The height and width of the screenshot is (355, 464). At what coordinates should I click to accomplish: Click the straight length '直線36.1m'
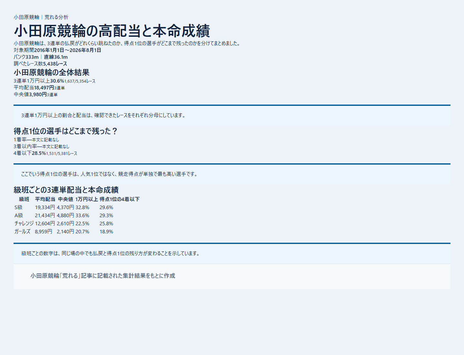[x=56, y=57]
